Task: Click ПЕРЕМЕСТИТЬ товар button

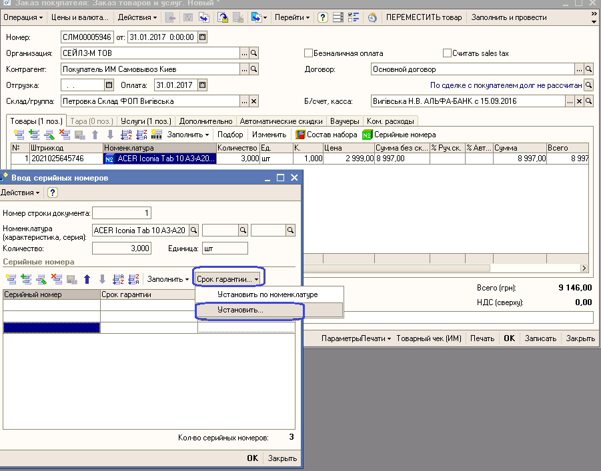Action: [424, 17]
